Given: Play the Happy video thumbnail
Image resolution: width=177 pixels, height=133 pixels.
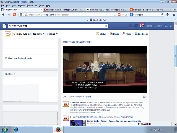Looking at the screenshot, I should 105,70.
